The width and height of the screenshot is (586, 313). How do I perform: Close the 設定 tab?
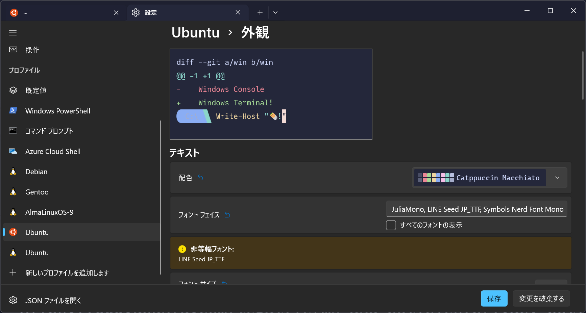(238, 12)
